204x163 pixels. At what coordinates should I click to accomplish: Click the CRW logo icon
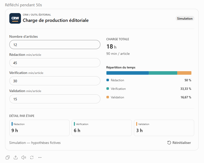click(x=15, y=18)
